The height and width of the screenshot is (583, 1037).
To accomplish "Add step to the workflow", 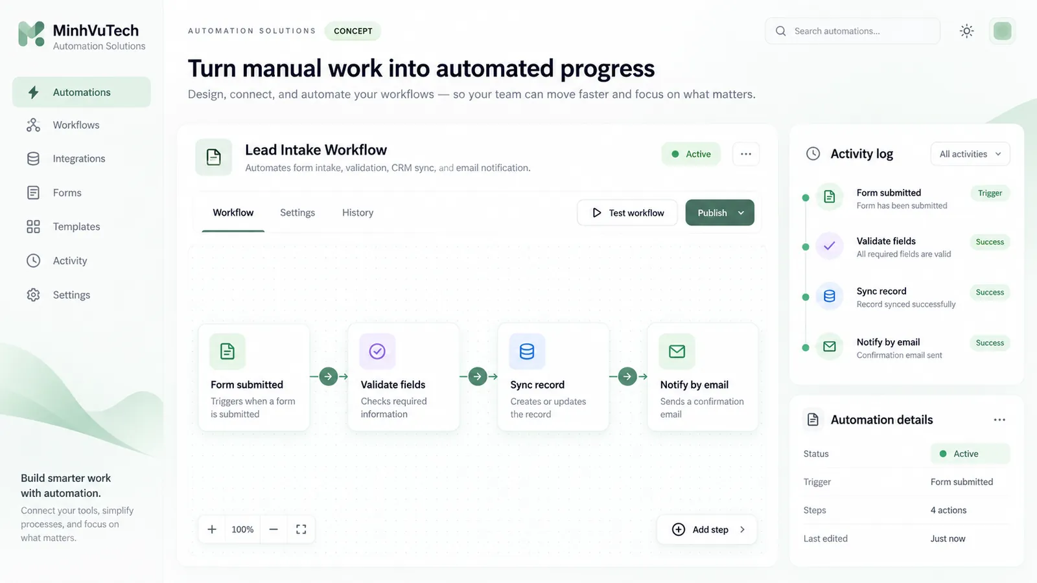I will pyautogui.click(x=707, y=529).
